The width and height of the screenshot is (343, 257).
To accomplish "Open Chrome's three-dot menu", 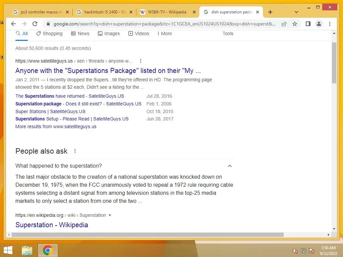I will click(330, 24).
